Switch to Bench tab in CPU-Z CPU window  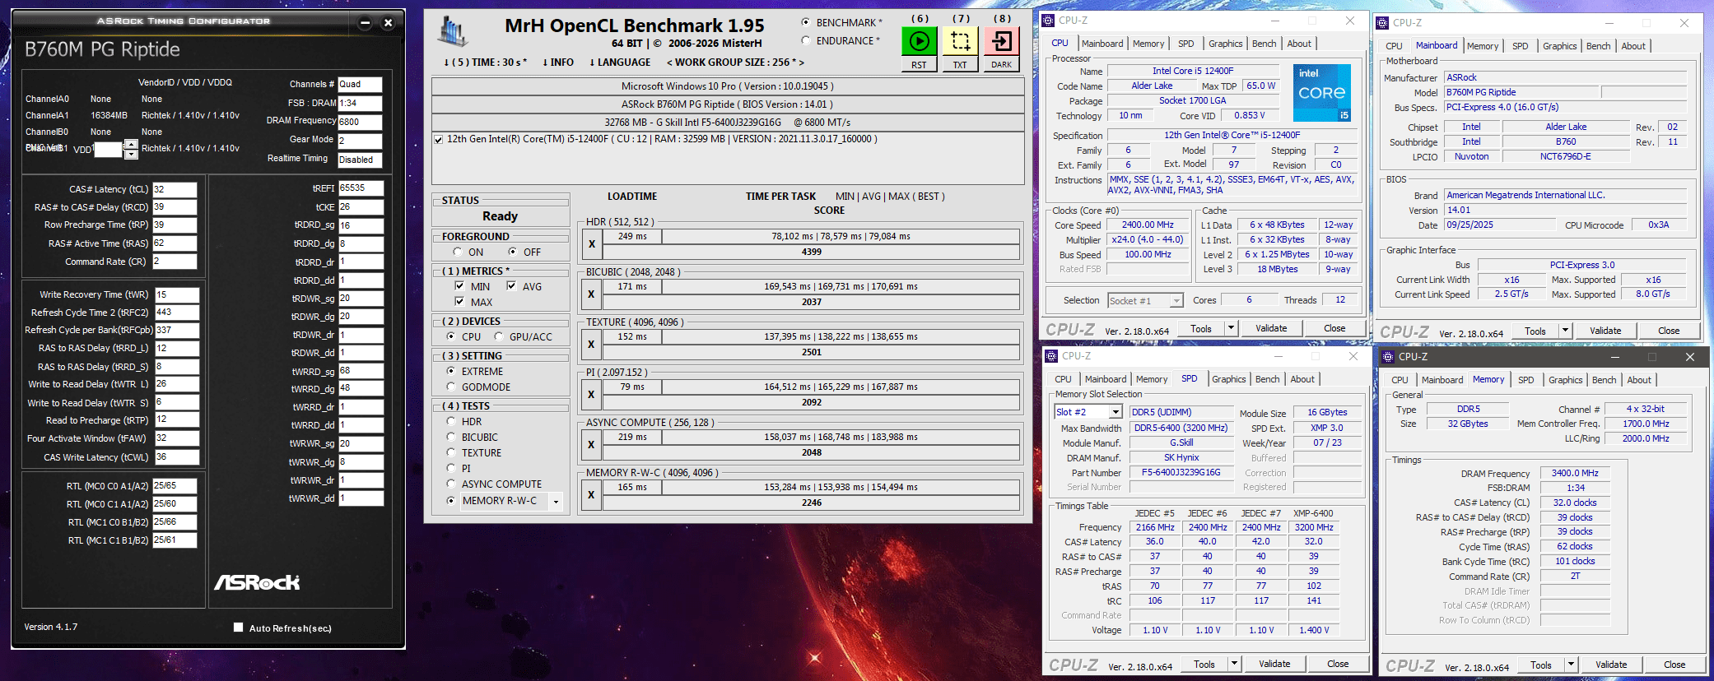1264,44
